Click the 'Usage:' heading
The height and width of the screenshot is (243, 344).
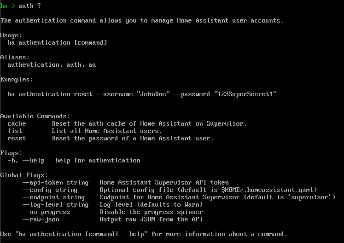click(x=11, y=35)
